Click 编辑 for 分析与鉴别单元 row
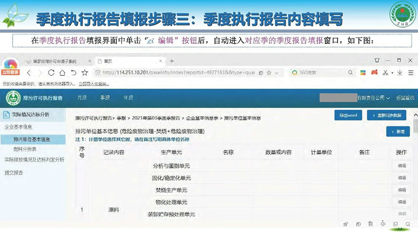 point(401,166)
